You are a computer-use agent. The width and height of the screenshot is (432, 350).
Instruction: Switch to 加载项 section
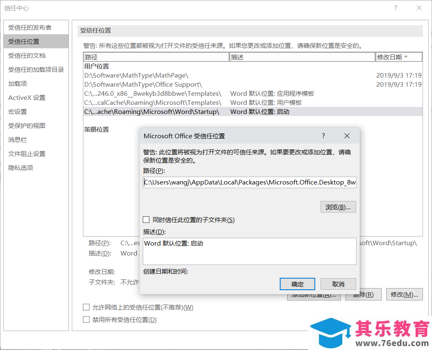click(36, 83)
